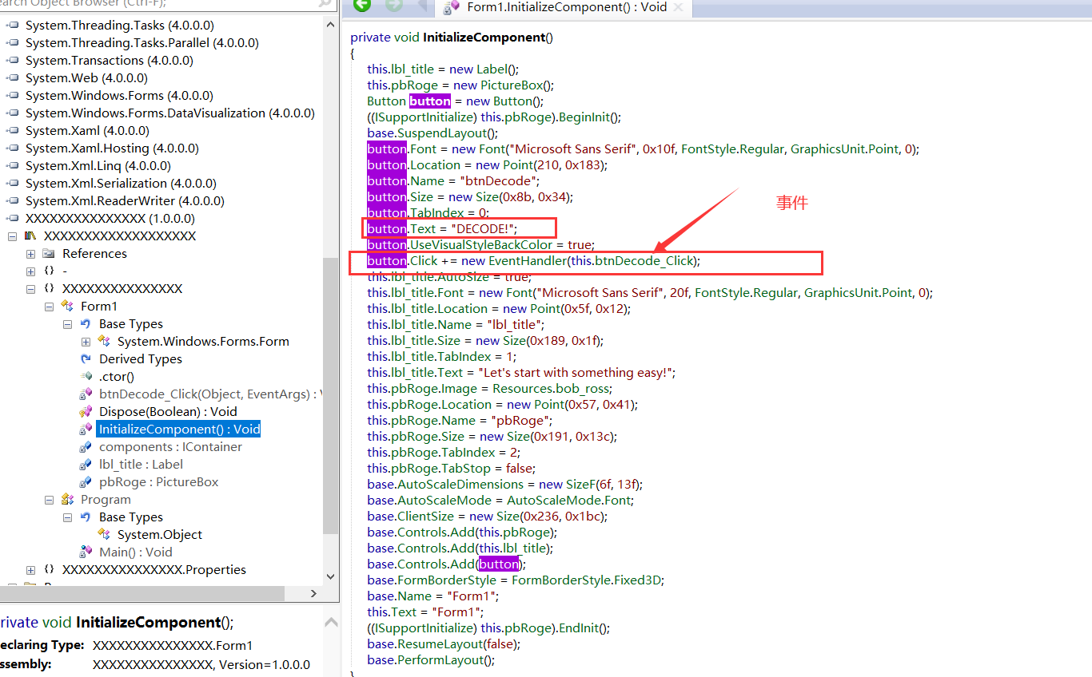Click the green Back navigation arrow

pos(362,6)
